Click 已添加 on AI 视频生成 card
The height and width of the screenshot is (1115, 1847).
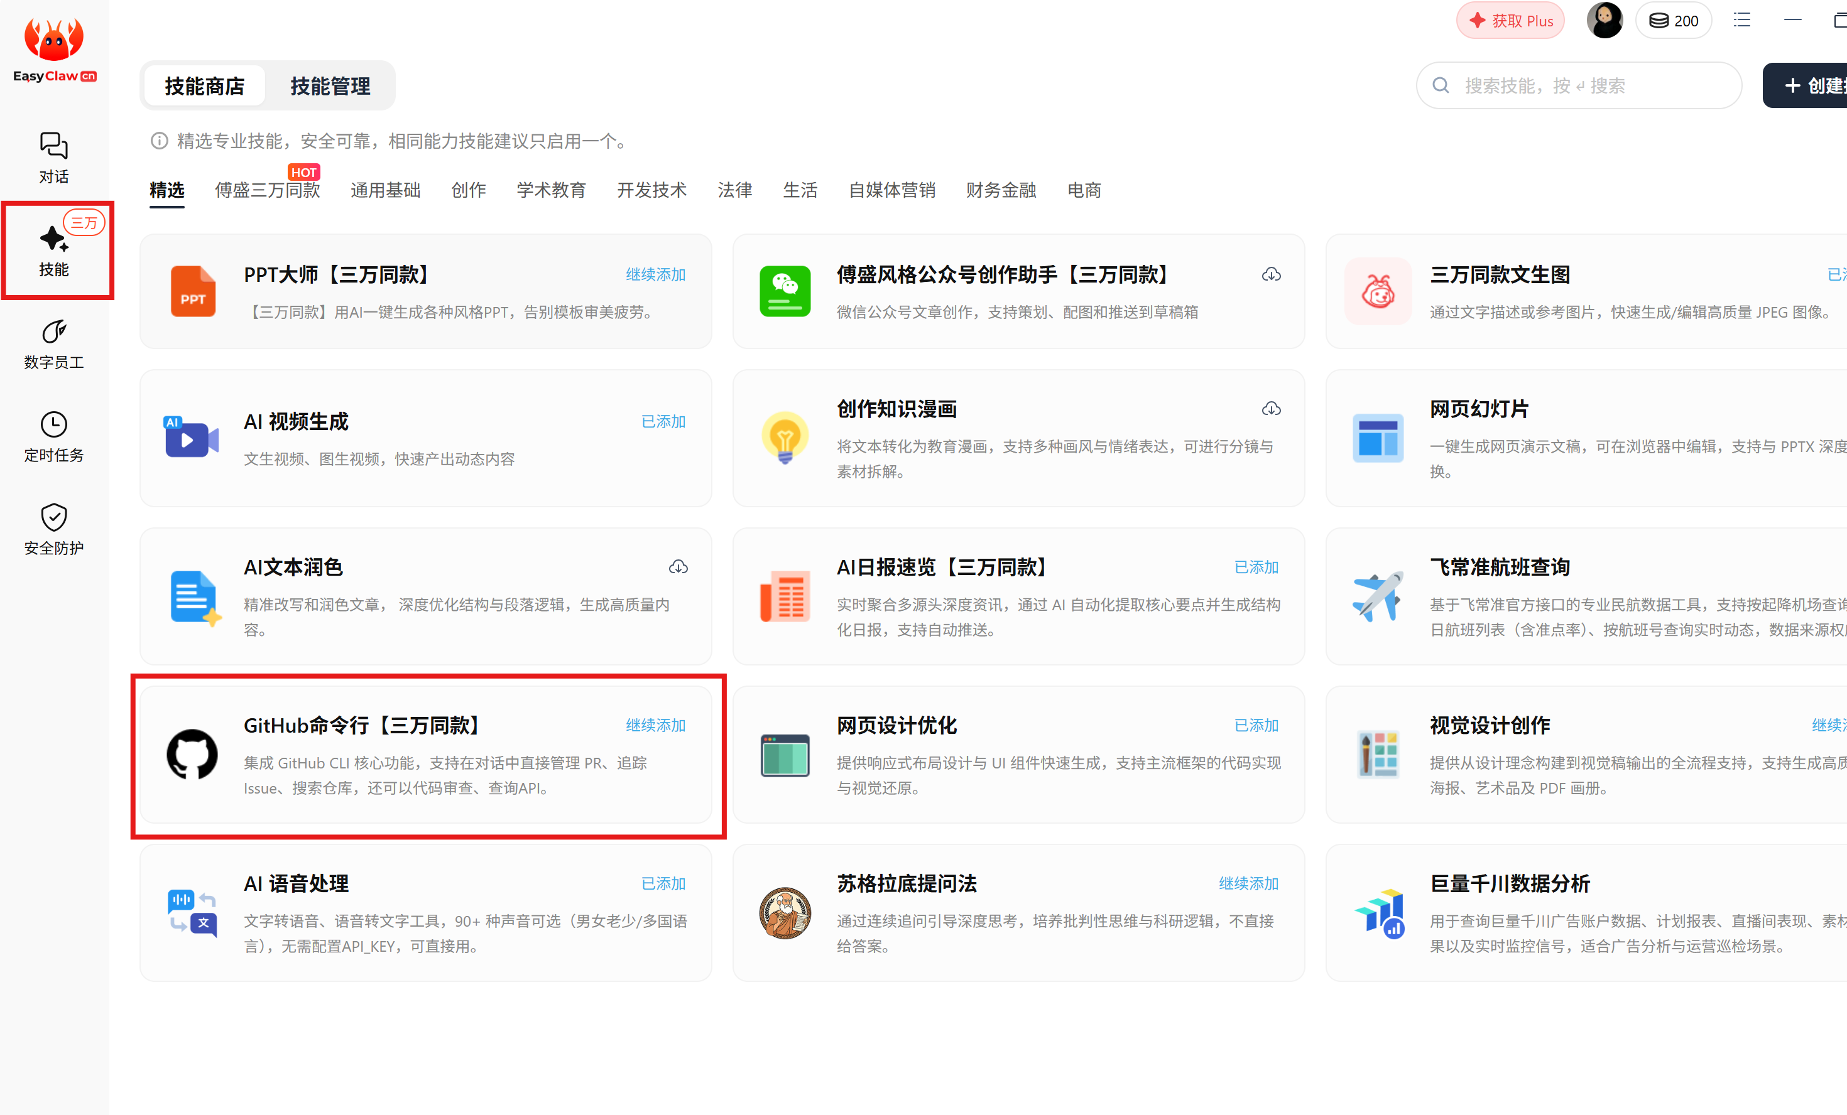[x=663, y=421]
